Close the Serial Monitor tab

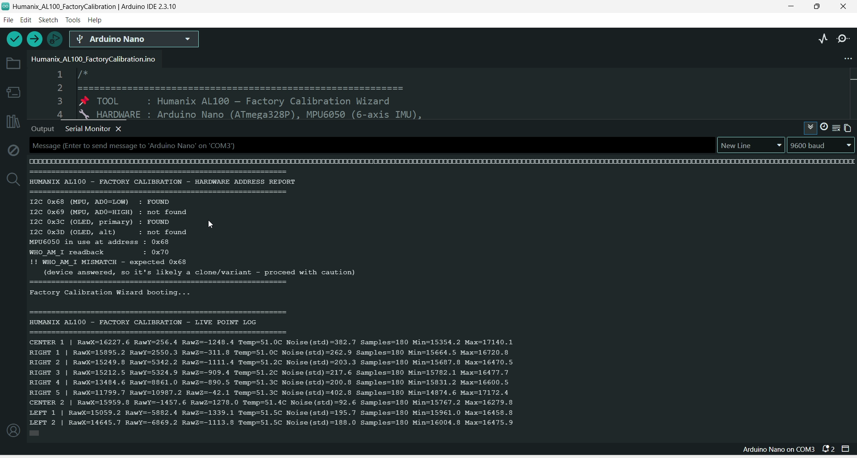(119, 129)
